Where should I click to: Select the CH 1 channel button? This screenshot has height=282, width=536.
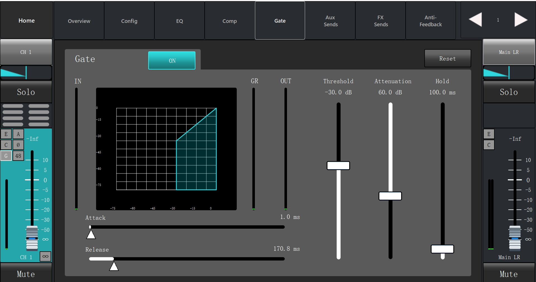[x=26, y=52]
